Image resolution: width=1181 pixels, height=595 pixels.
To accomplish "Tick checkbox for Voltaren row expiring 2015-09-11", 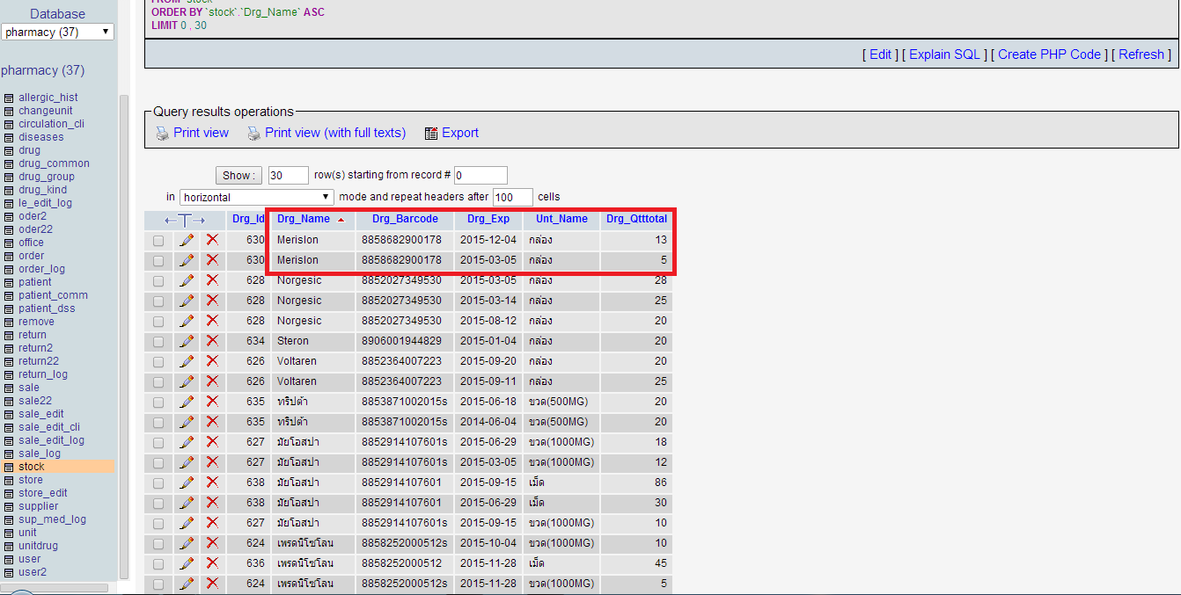I will click(158, 381).
